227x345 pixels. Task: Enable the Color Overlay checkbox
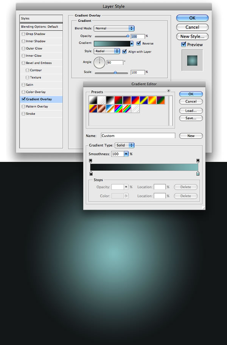pyautogui.click(x=23, y=92)
